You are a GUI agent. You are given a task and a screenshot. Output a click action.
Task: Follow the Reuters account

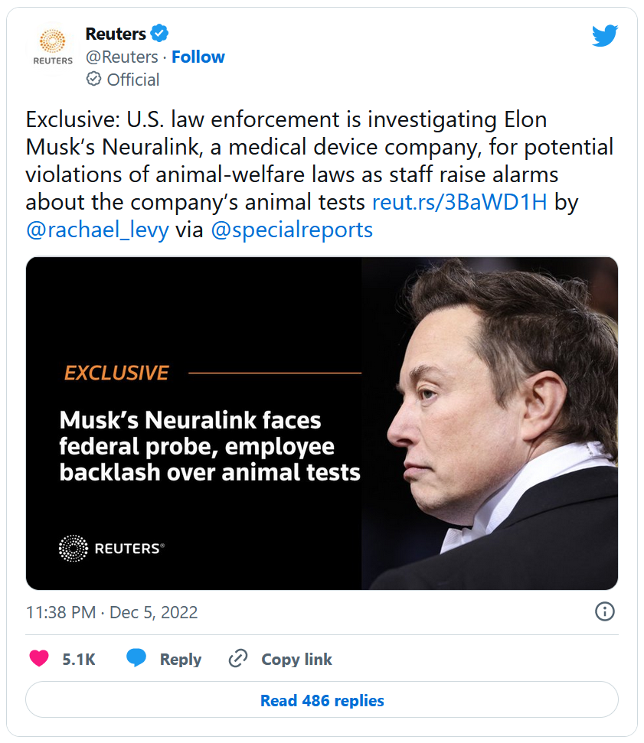click(198, 57)
